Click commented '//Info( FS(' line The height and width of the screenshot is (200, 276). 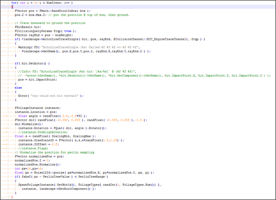click(x=77, y=72)
